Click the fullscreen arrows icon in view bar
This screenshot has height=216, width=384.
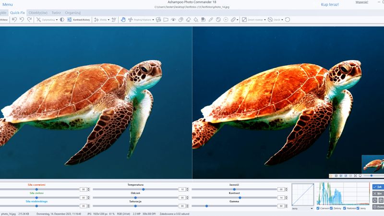coord(355,176)
